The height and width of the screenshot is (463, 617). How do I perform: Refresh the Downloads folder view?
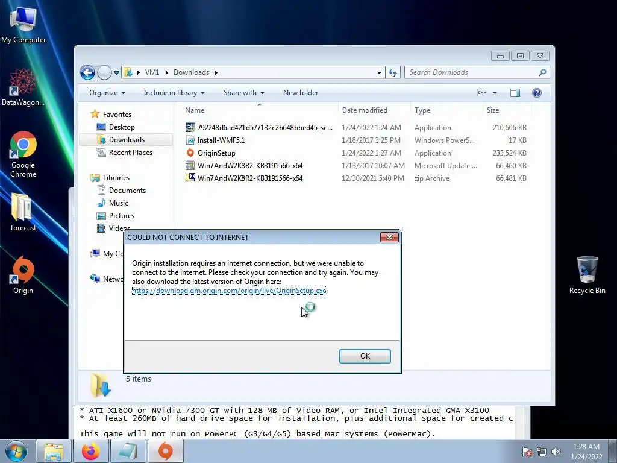(393, 72)
